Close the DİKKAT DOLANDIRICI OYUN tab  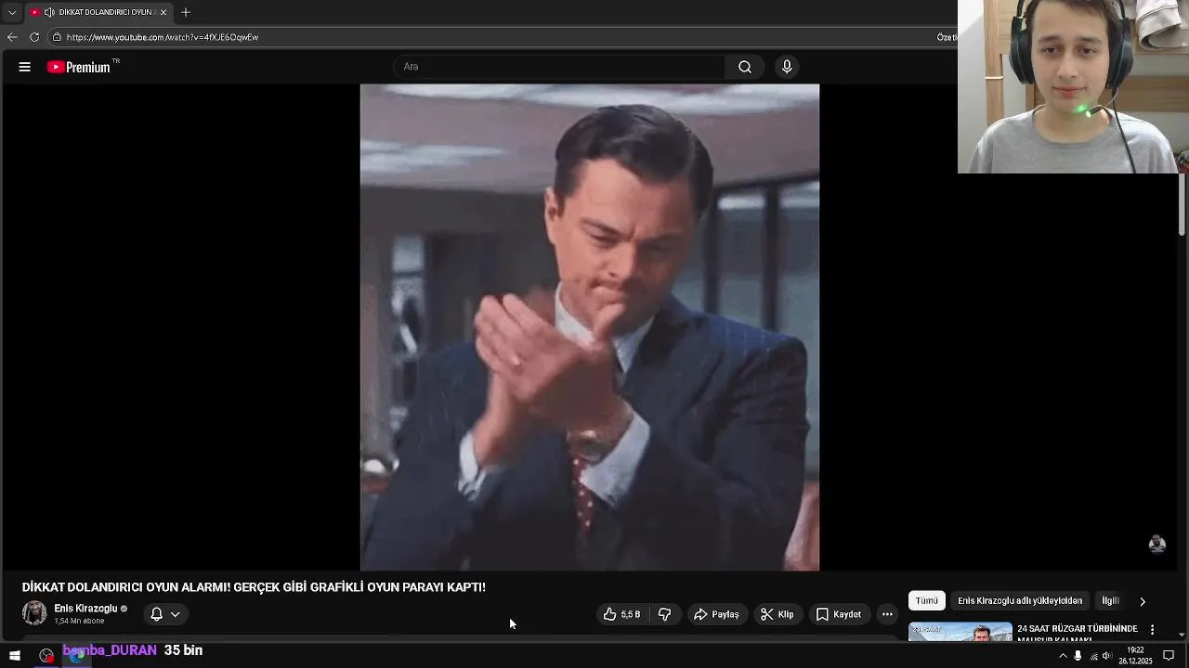click(163, 12)
